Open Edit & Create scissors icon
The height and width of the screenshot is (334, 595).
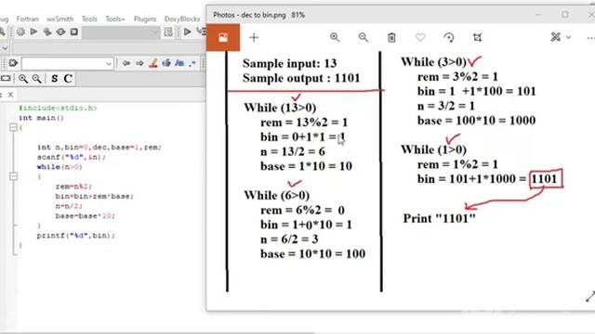pos(556,37)
